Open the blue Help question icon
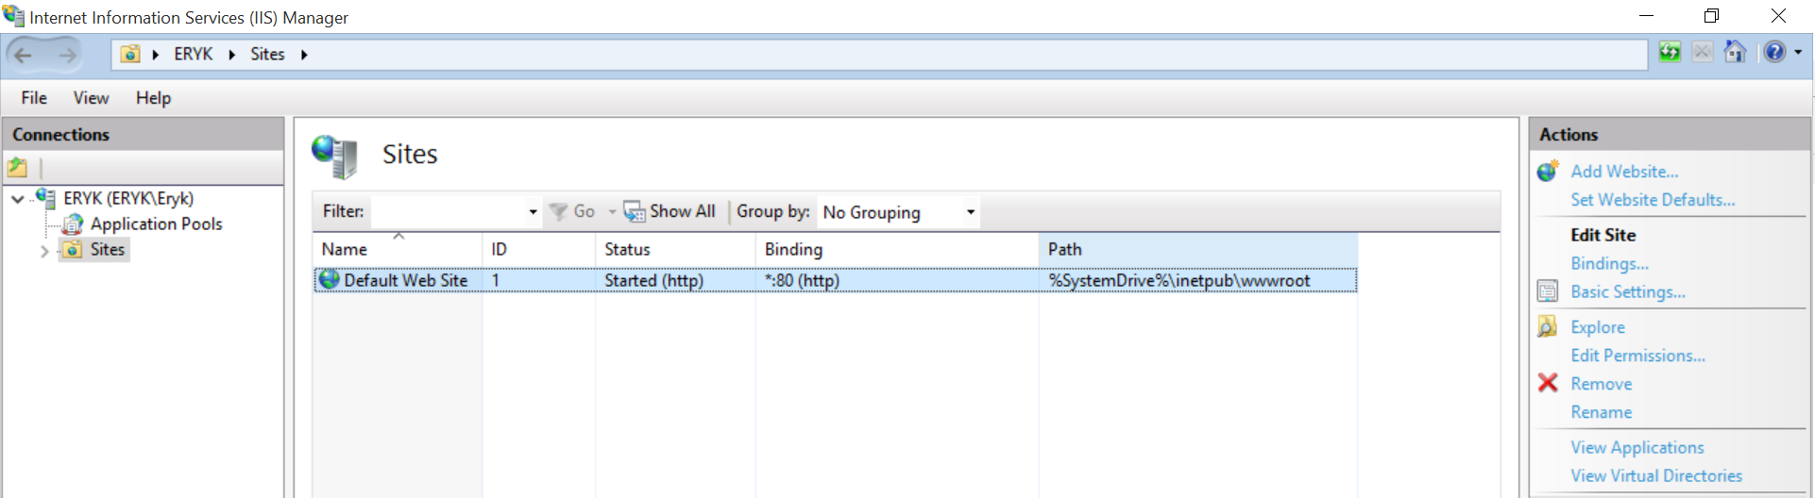Viewport: 1815px width, 498px height. [x=1774, y=52]
